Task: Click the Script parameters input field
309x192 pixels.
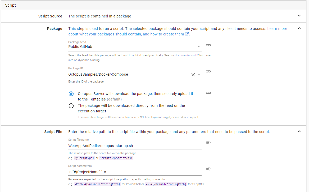Action: [x=134, y=172]
